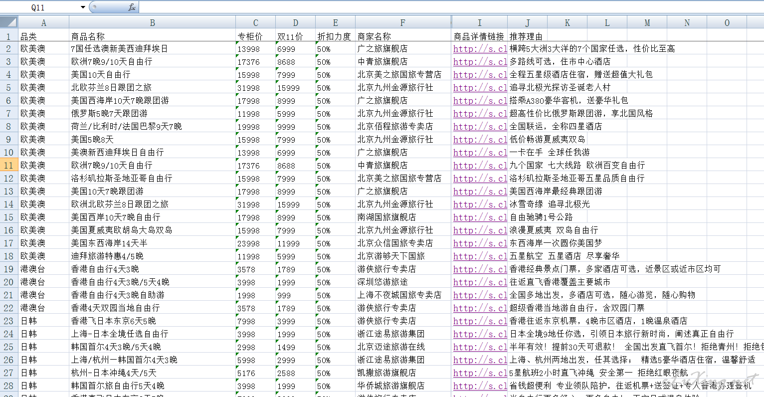This screenshot has height=397, width=764.
Task: Select the column O header
Action: point(727,23)
